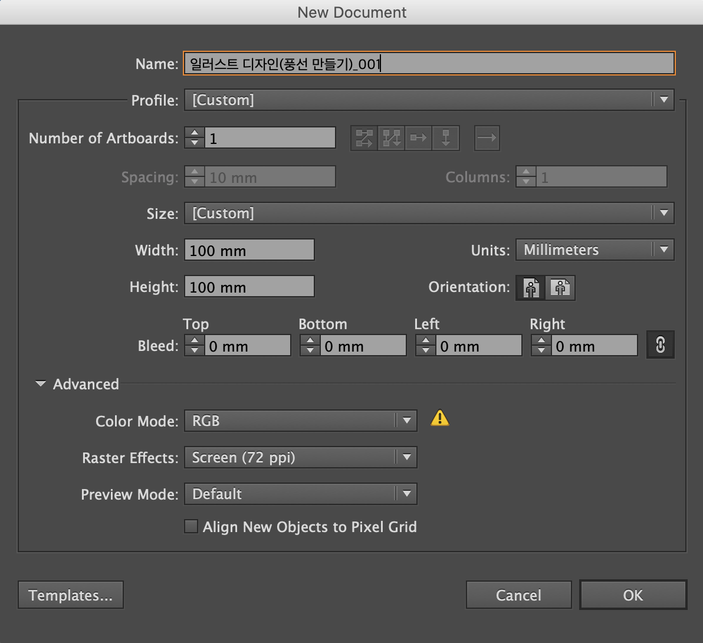Screen dimensions: 703x643
Task: Increase Left bleed value
Action: 426,340
